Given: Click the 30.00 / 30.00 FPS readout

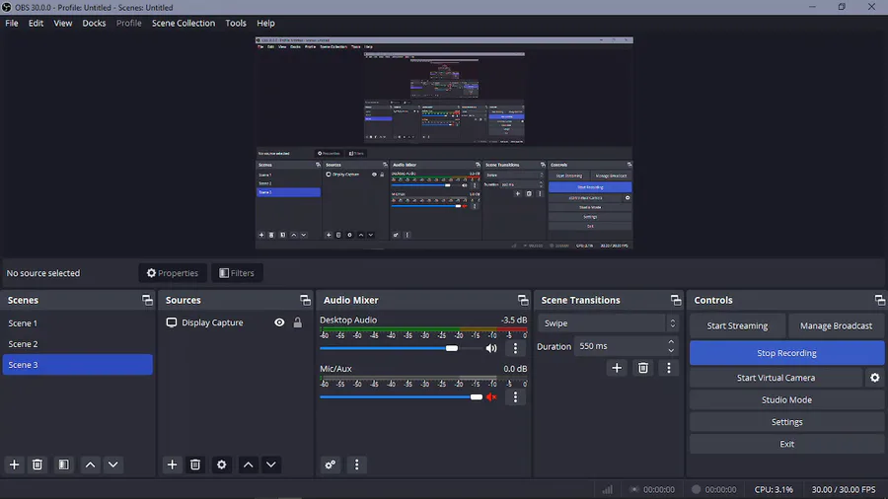Looking at the screenshot, I should 844,489.
